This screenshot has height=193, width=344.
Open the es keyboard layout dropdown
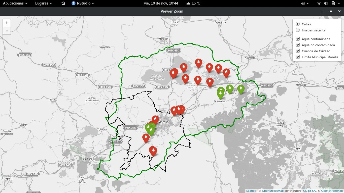(x=305, y=3)
